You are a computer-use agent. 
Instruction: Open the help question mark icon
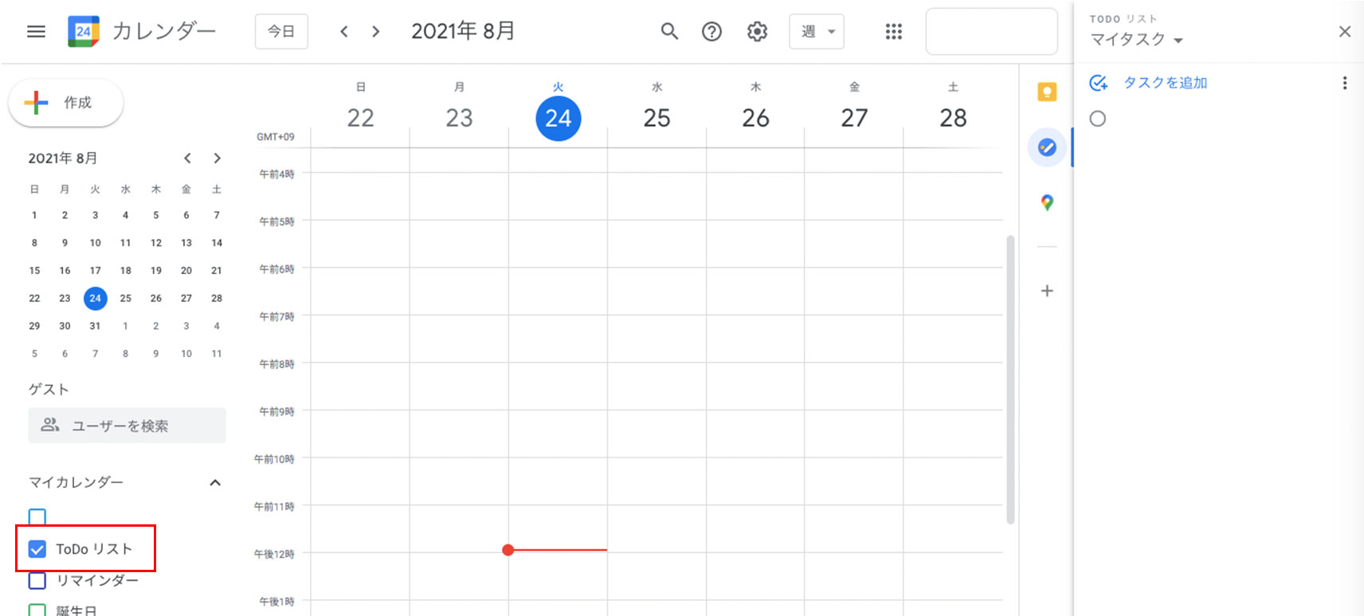coord(711,32)
